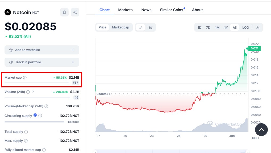Click the green 0.021 current price marker
Screen dimensions: 271x153
[255, 49]
